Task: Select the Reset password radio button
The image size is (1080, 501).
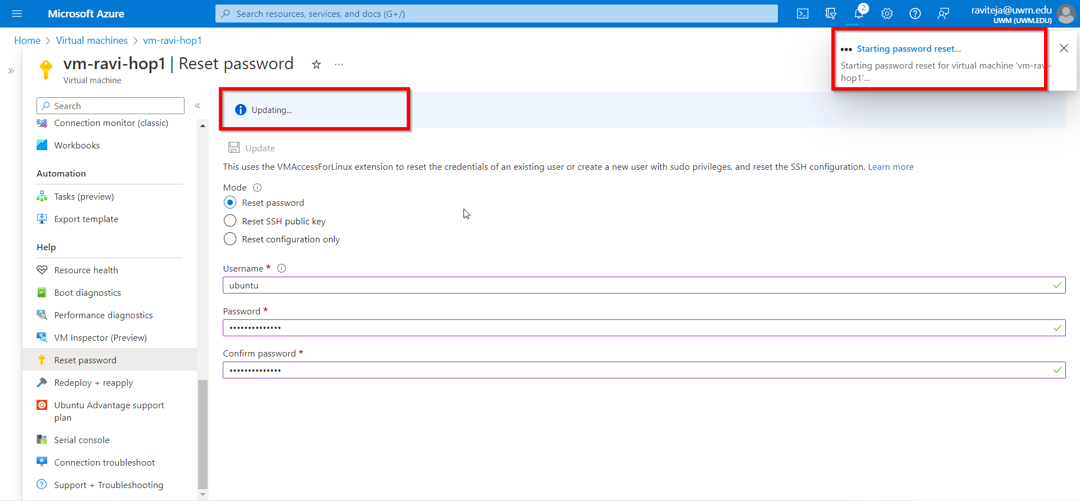Action: point(230,202)
